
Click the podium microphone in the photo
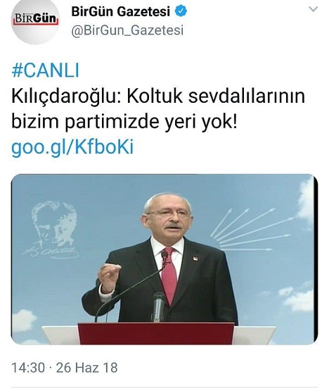158,307
